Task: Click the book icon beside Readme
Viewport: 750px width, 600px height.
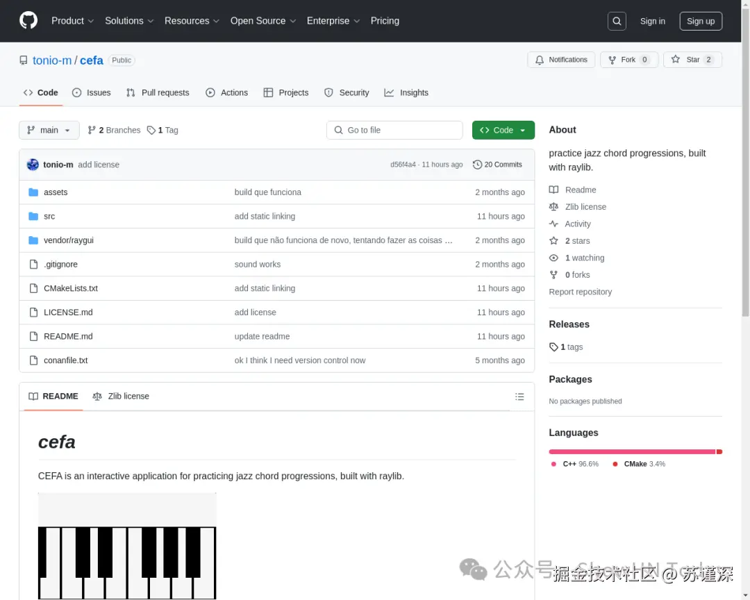Action: (x=553, y=190)
